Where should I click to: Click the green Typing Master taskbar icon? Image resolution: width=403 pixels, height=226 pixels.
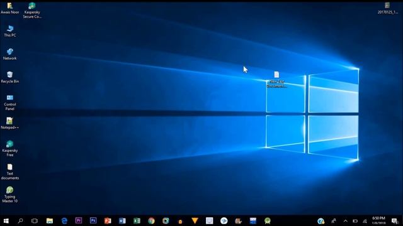pyautogui.click(x=268, y=220)
